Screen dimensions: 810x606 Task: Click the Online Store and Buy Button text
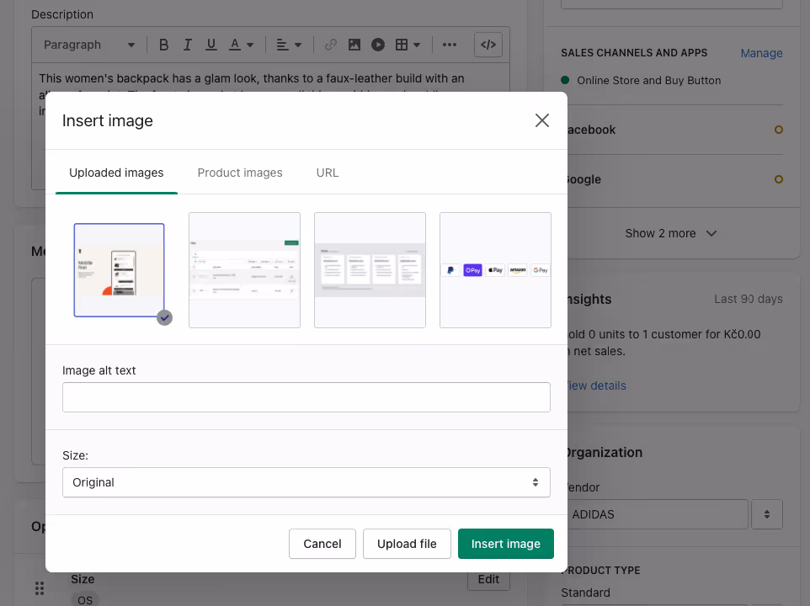point(649,81)
